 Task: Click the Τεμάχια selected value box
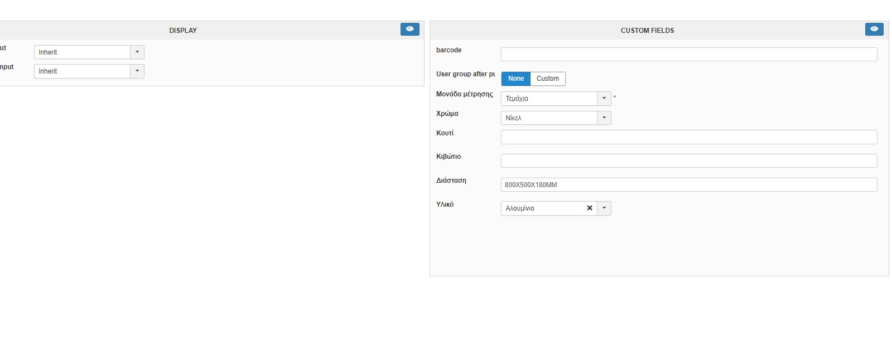click(549, 99)
